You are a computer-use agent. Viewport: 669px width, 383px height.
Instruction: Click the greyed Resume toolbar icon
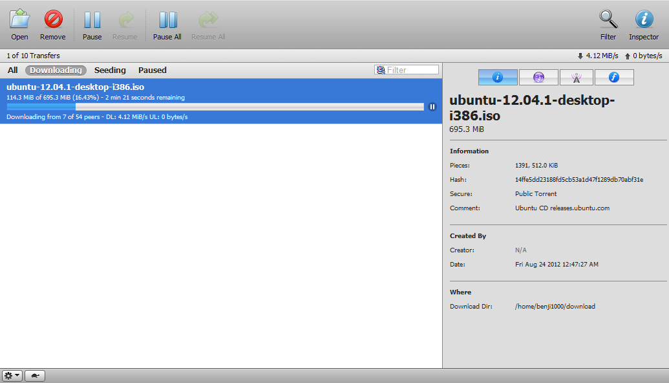click(125, 25)
